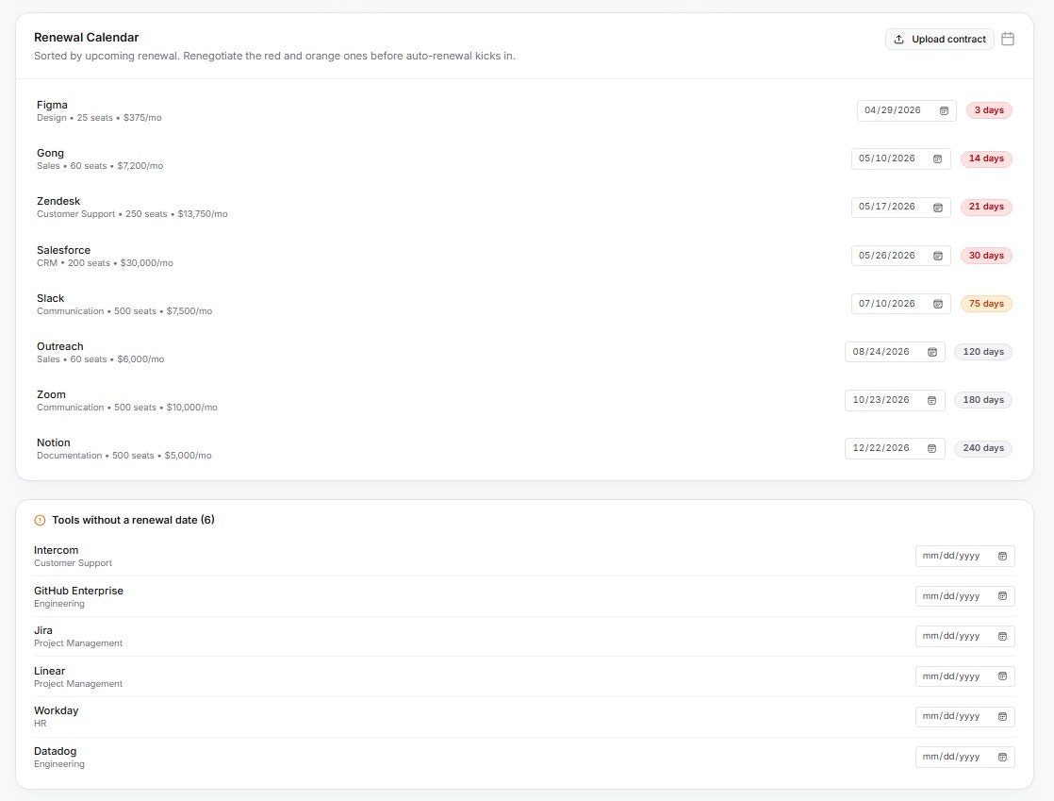The width and height of the screenshot is (1054, 801).
Task: Edit Outreach renewal date 08/24/2026
Action: click(x=895, y=352)
